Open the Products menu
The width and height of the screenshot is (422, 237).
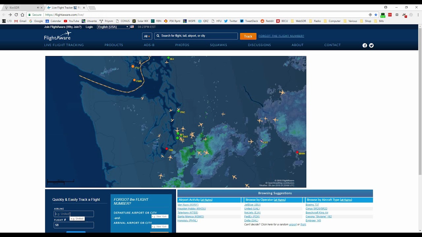click(114, 45)
